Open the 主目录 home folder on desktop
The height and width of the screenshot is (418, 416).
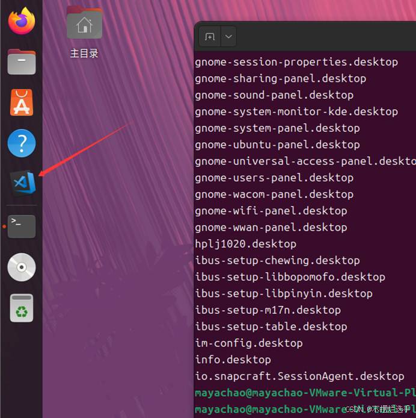(x=84, y=33)
